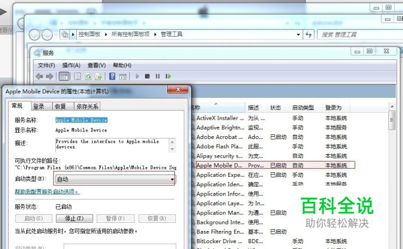Sort by the 登录为 column header
Screen dimensions: 403x249
coord(336,108)
